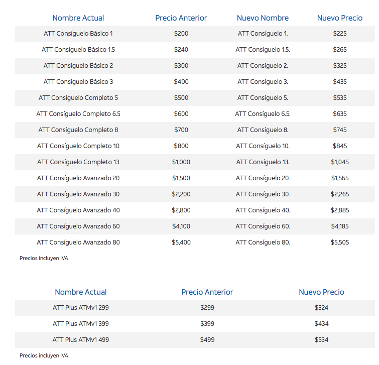Screen dimensions: 379x365
Task: Select the ATT Consíguelo 3. new name cell
Action: 263,82
